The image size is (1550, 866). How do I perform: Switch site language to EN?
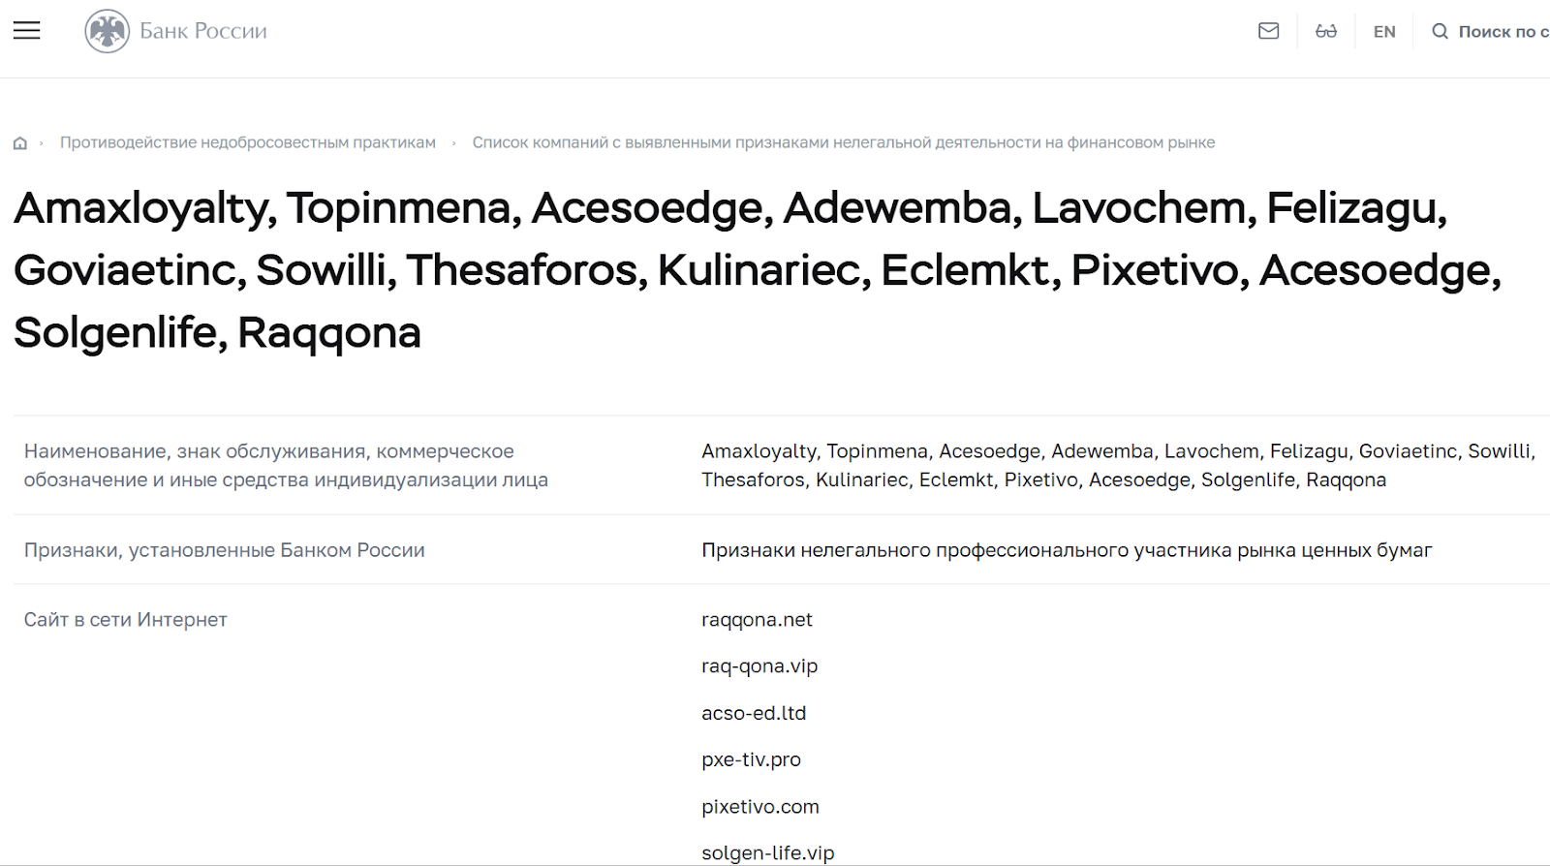point(1384,32)
